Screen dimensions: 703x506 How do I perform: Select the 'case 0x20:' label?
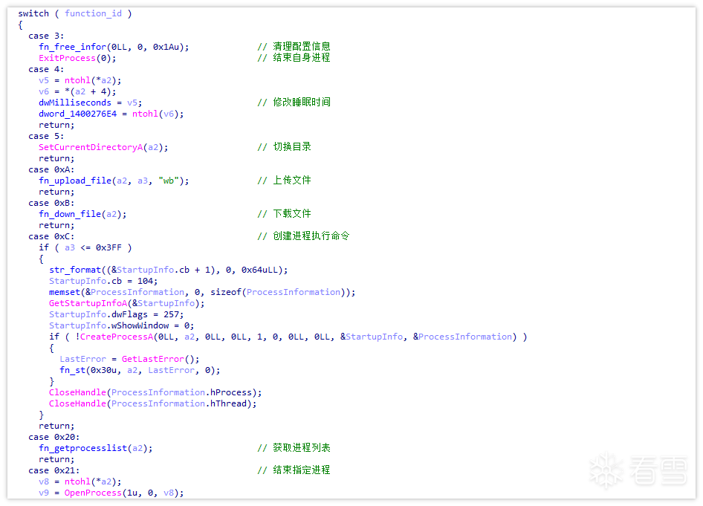(54, 437)
